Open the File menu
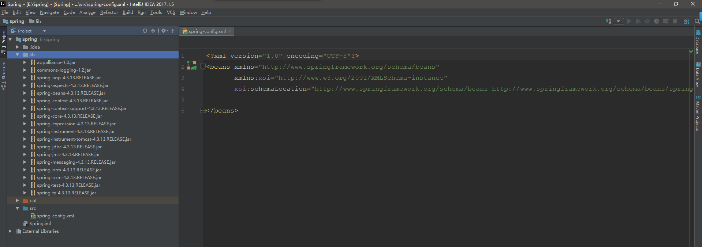 point(5,12)
